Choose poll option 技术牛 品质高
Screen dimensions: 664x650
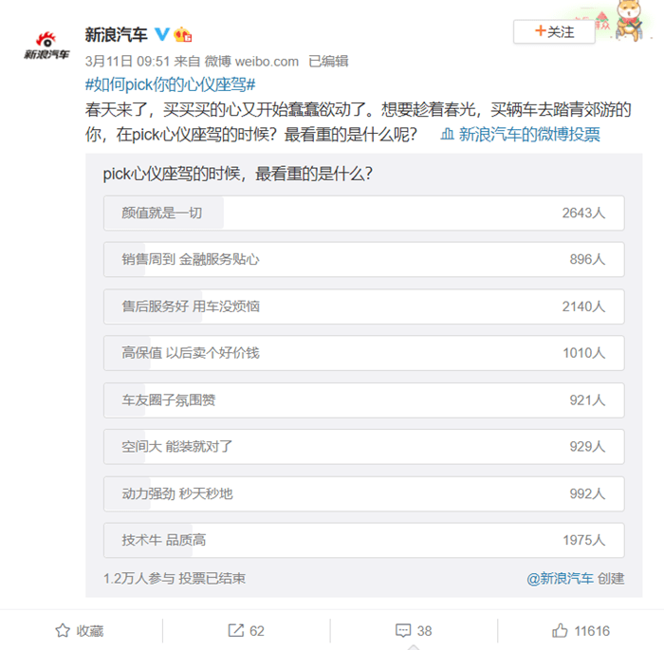pyautogui.click(x=363, y=540)
